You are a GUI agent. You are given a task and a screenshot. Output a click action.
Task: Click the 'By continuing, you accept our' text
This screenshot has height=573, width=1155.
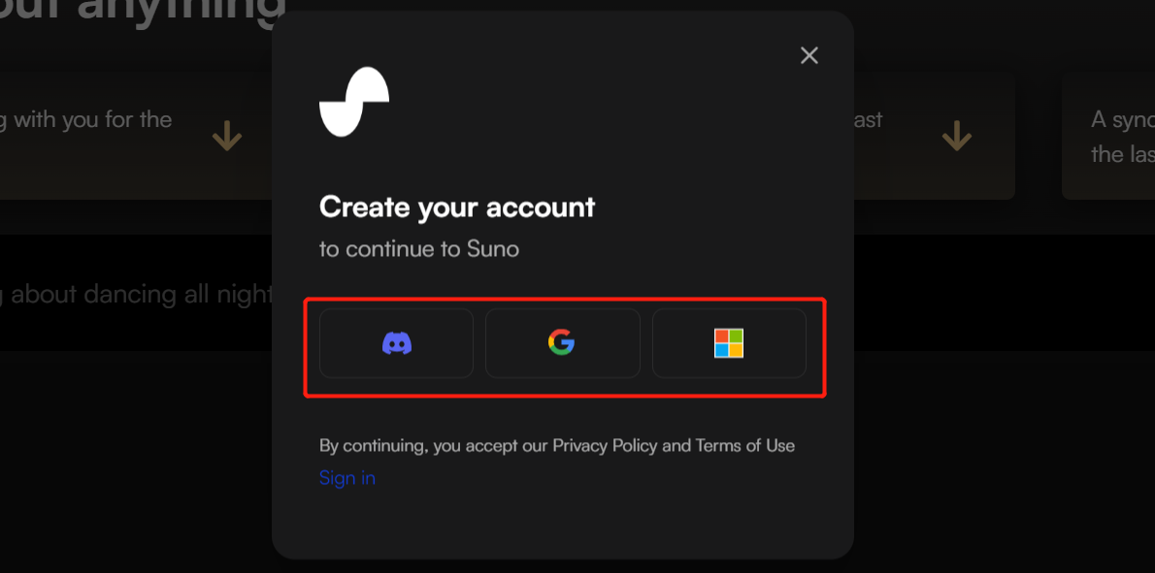click(434, 445)
